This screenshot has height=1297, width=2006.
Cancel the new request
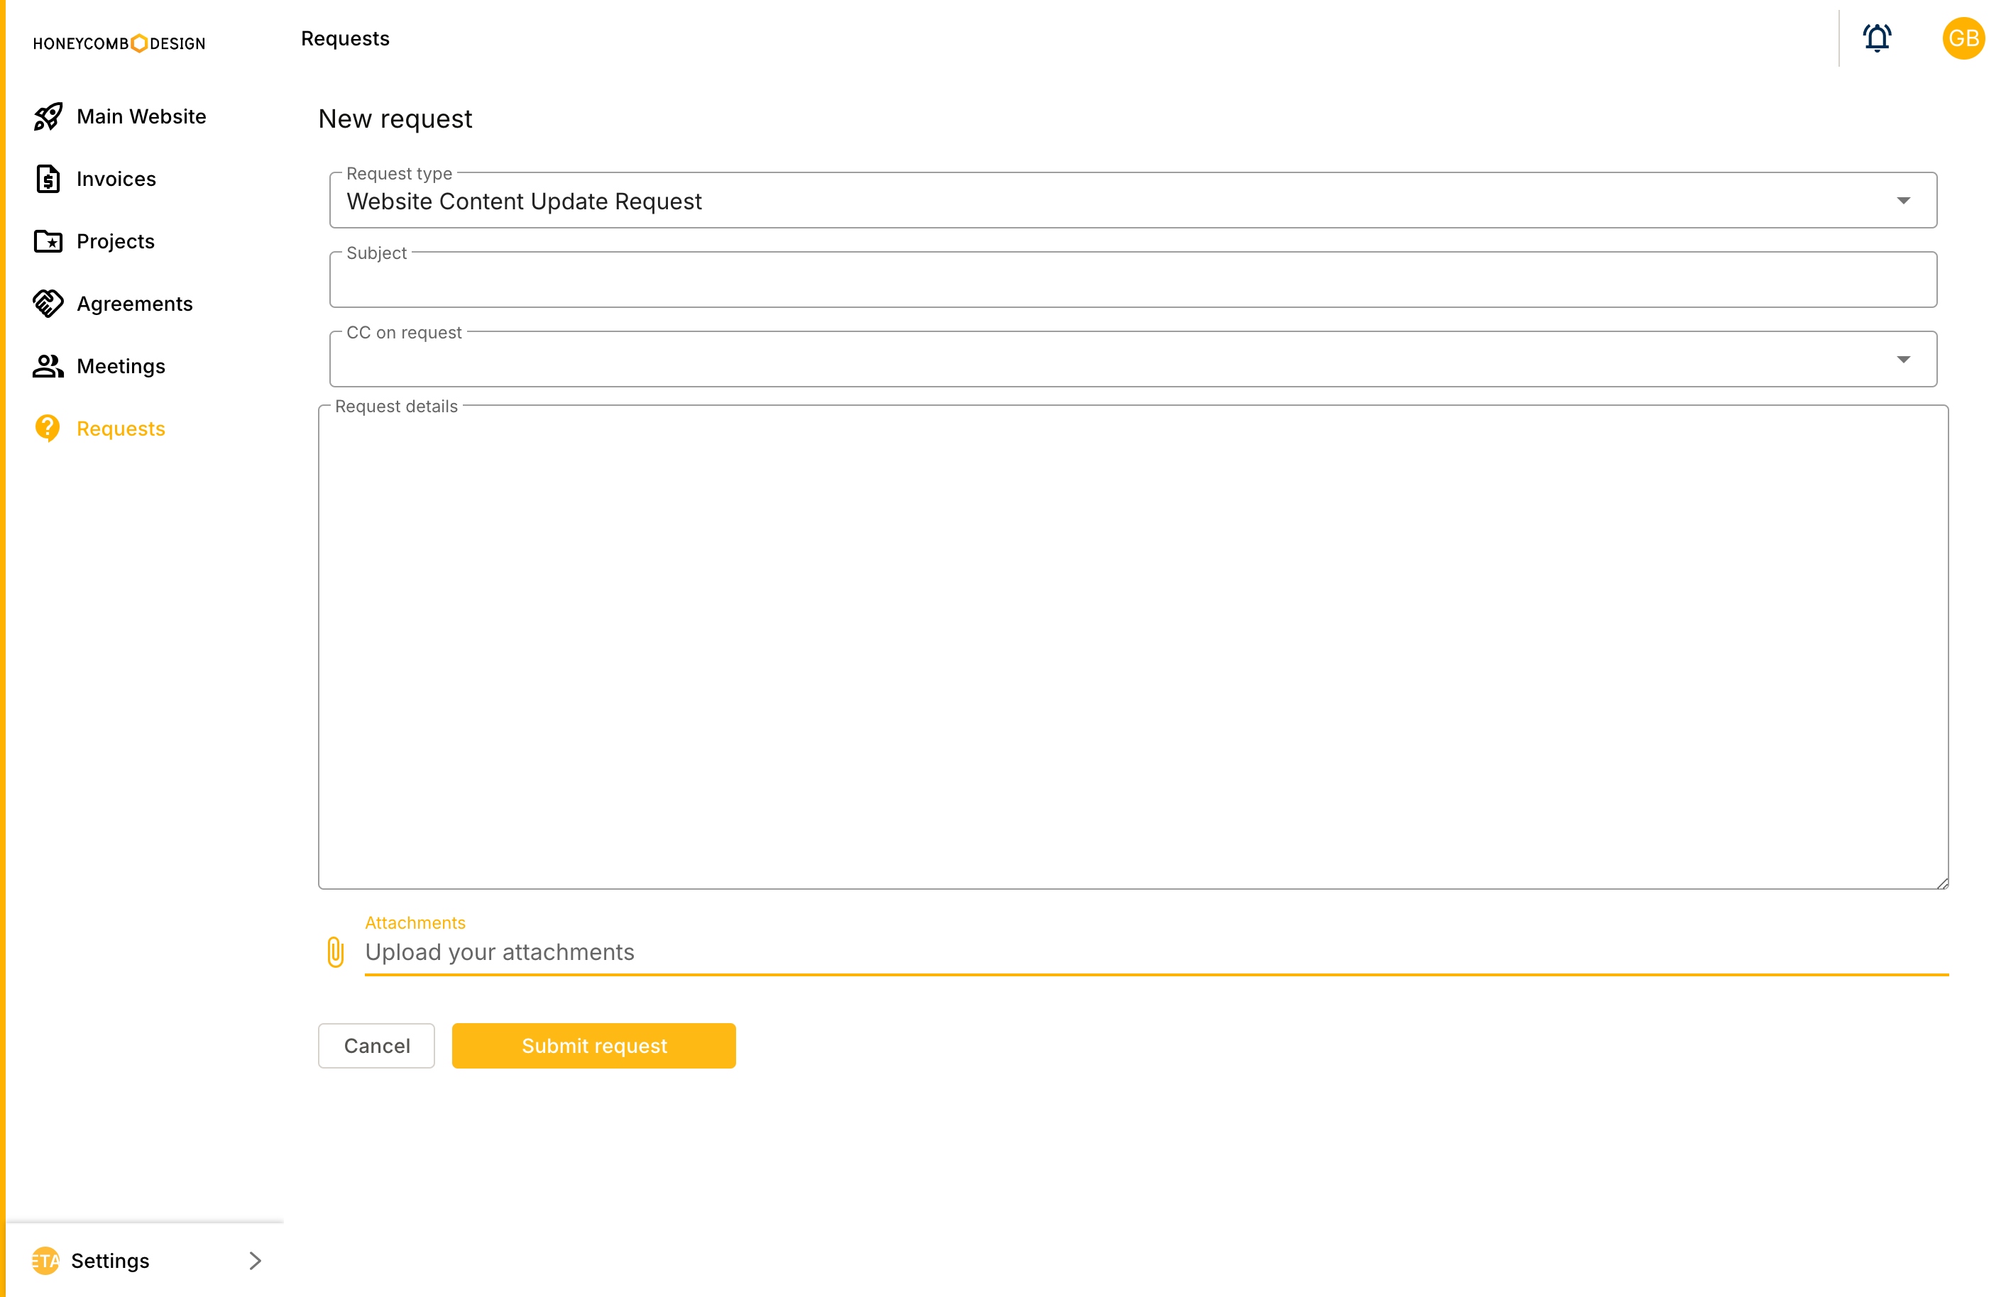(376, 1045)
